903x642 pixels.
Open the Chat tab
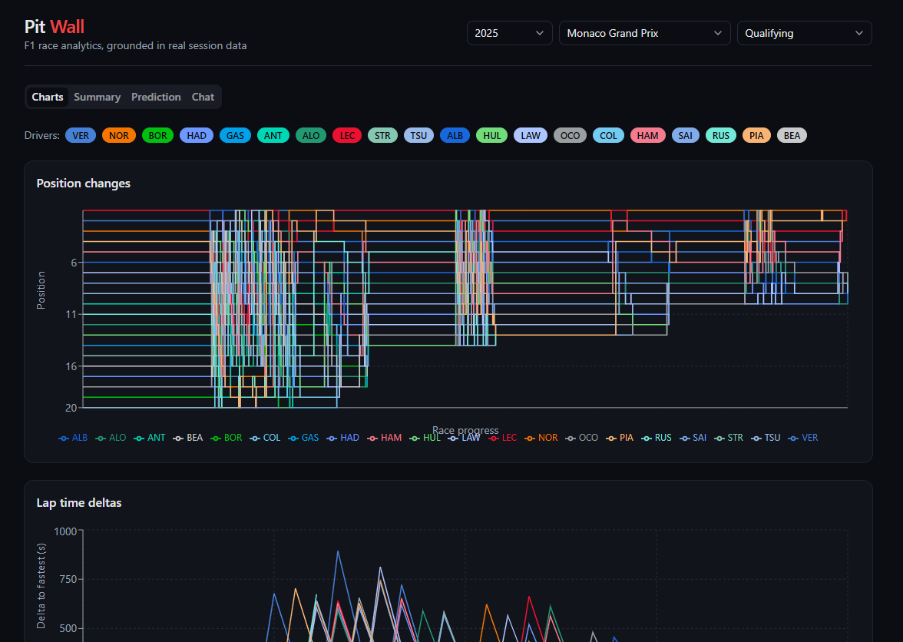click(x=203, y=97)
